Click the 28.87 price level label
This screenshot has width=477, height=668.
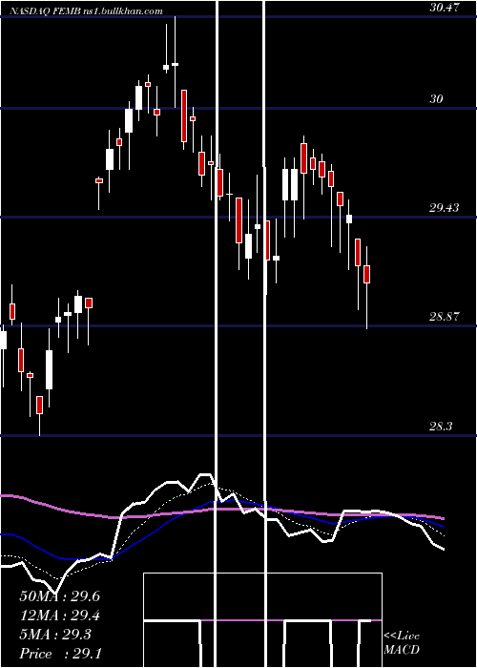coord(445,317)
